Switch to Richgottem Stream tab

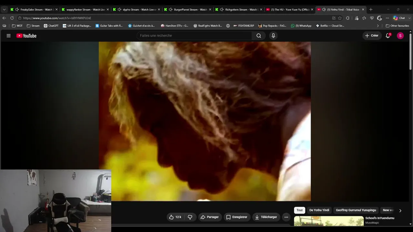239,10
